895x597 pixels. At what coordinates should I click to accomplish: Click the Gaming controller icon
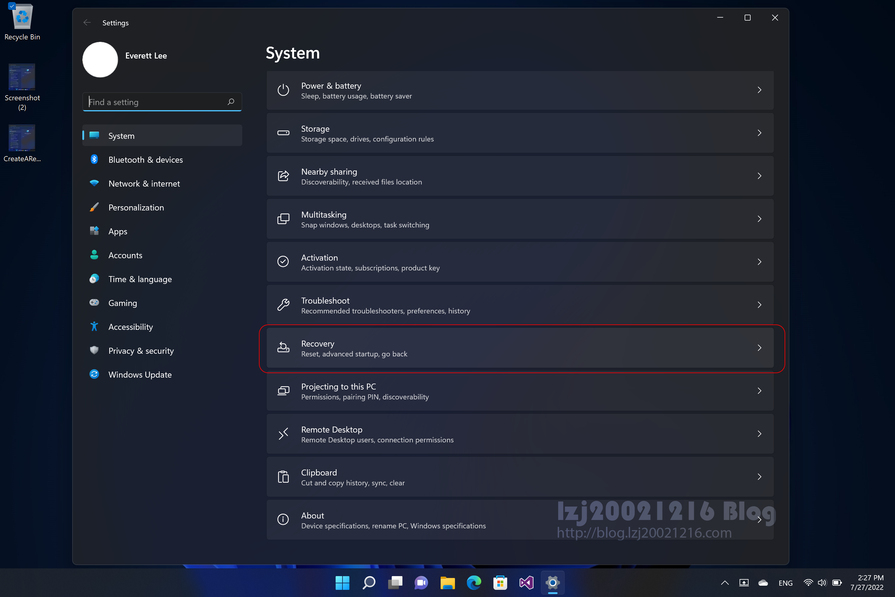tap(94, 303)
